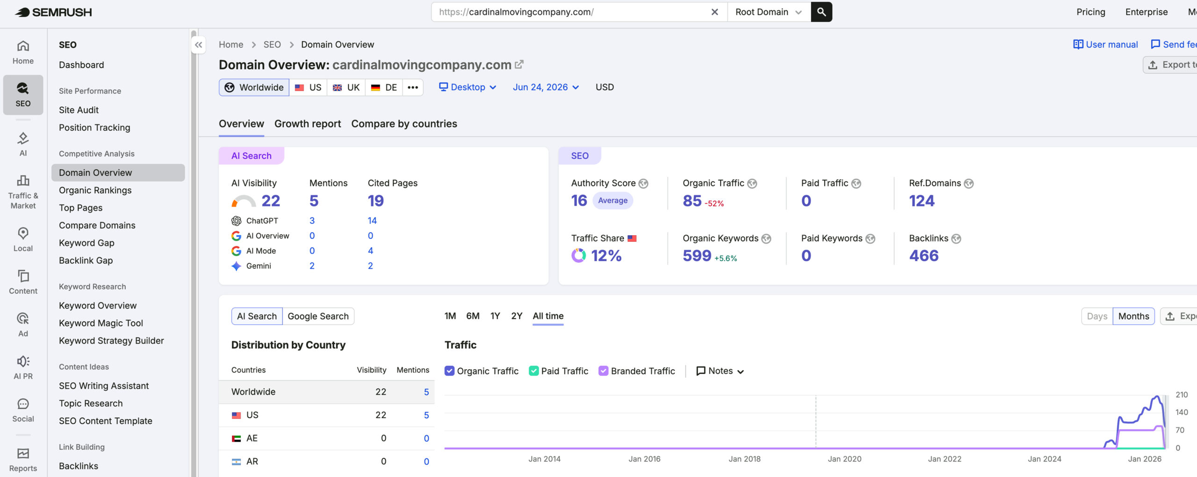Open Content section in left rail
1197x477 pixels.
23,282
